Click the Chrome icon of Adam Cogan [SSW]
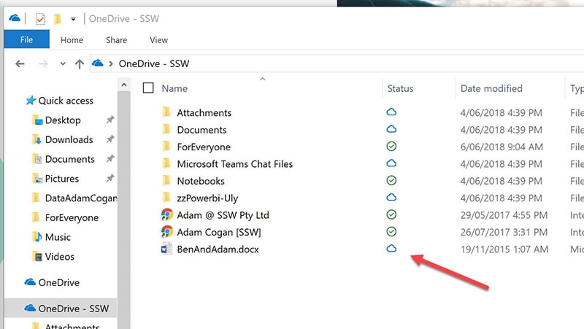The height and width of the screenshot is (329, 584). click(x=166, y=232)
